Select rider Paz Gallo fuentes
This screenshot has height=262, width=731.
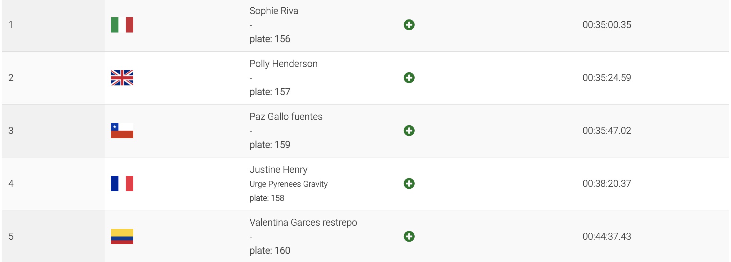pyautogui.click(x=286, y=117)
